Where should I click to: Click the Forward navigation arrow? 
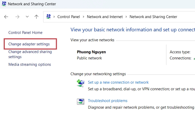[x=17, y=17]
